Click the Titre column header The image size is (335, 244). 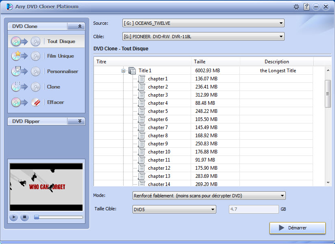click(142, 62)
